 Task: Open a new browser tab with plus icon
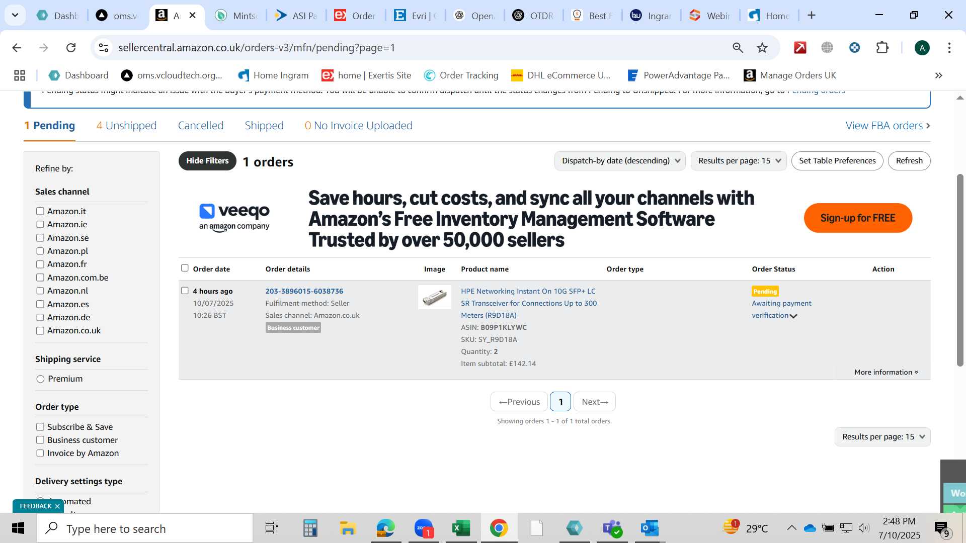point(812,16)
